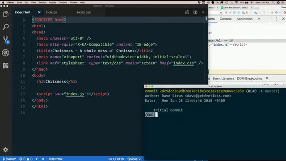
Task: Click the git commit icon in status bar
Action: pyautogui.click(x=43, y=159)
